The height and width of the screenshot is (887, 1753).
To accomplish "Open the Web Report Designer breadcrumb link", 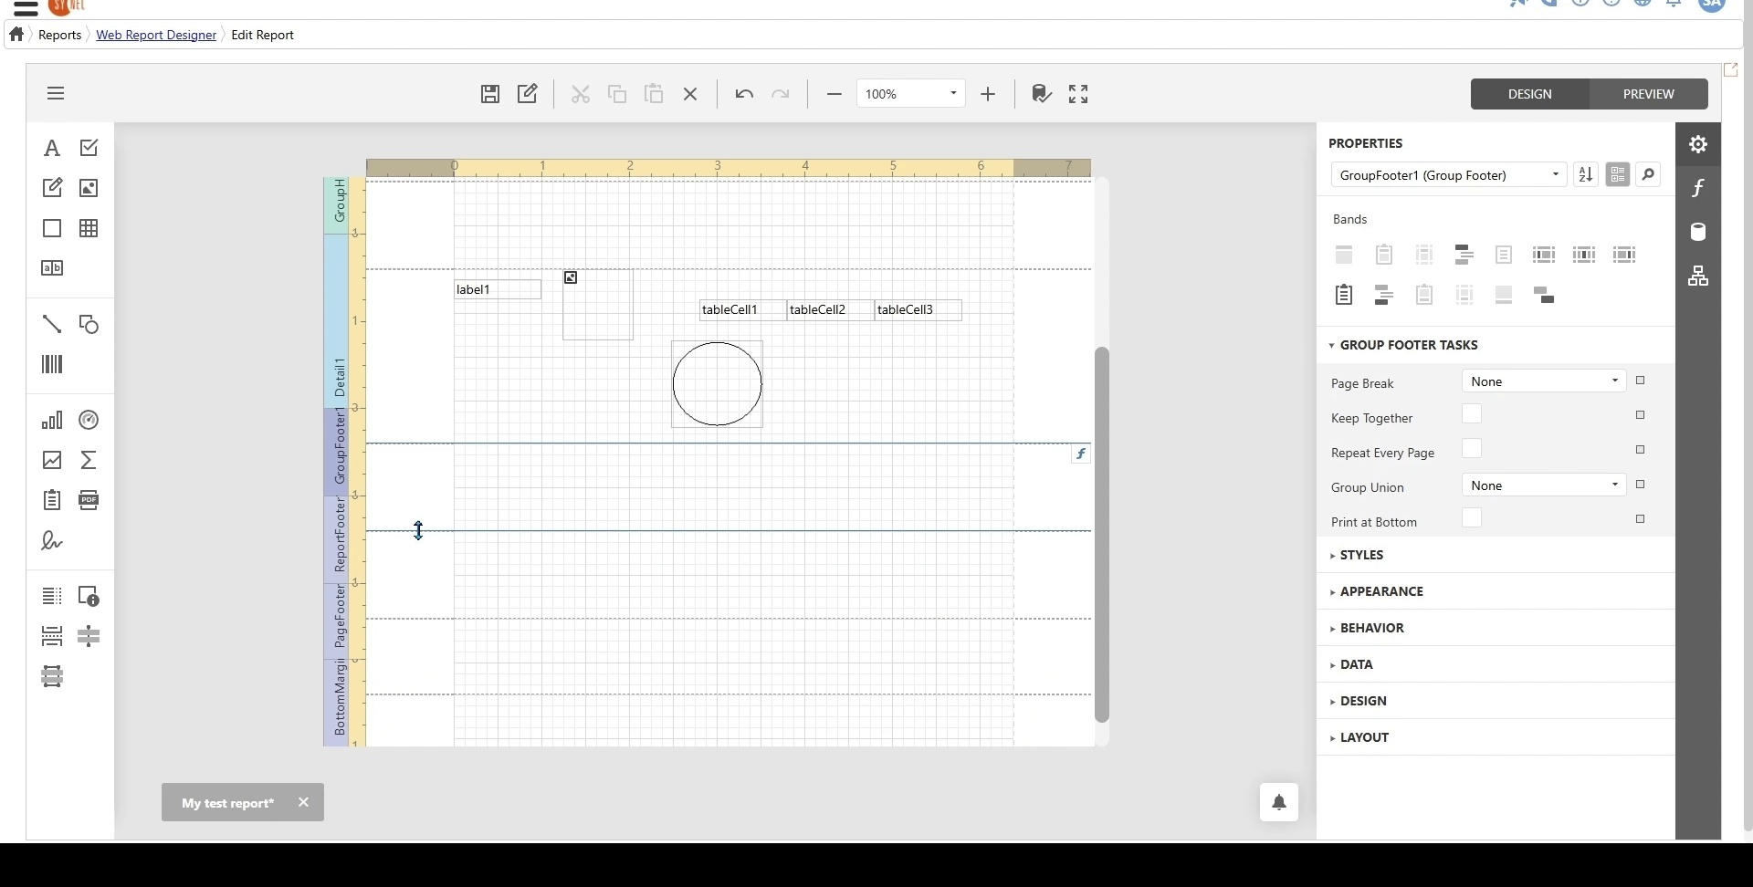I will coord(156,35).
